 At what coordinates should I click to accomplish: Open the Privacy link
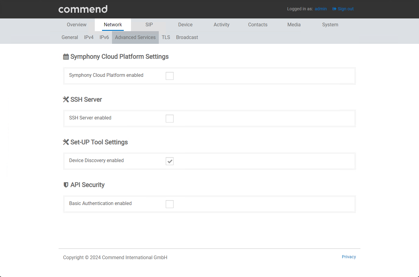[x=349, y=257]
